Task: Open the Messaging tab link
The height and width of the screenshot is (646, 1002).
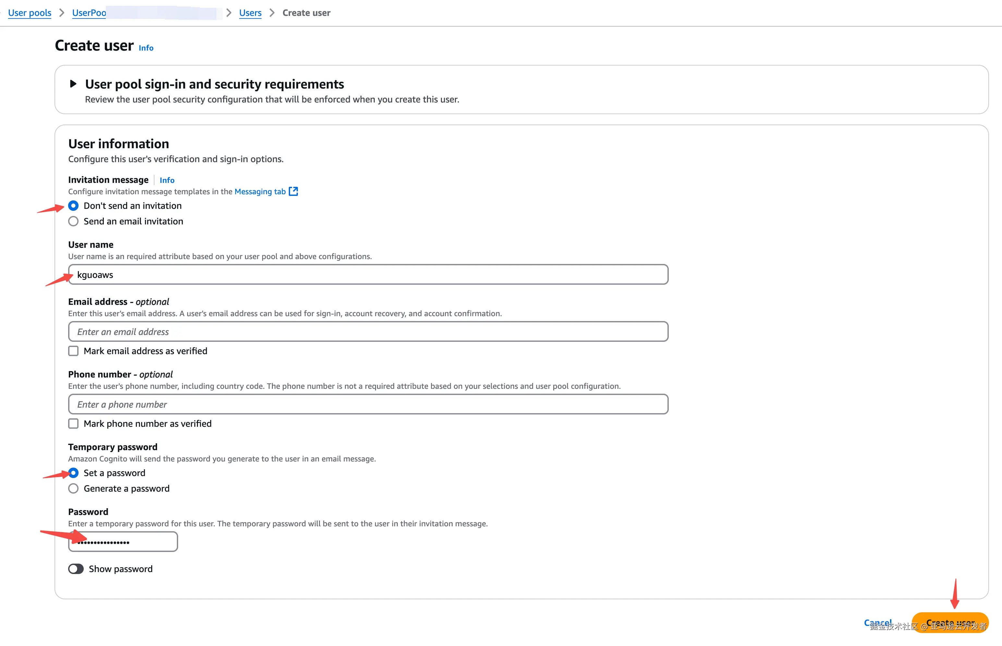Action: (x=260, y=191)
